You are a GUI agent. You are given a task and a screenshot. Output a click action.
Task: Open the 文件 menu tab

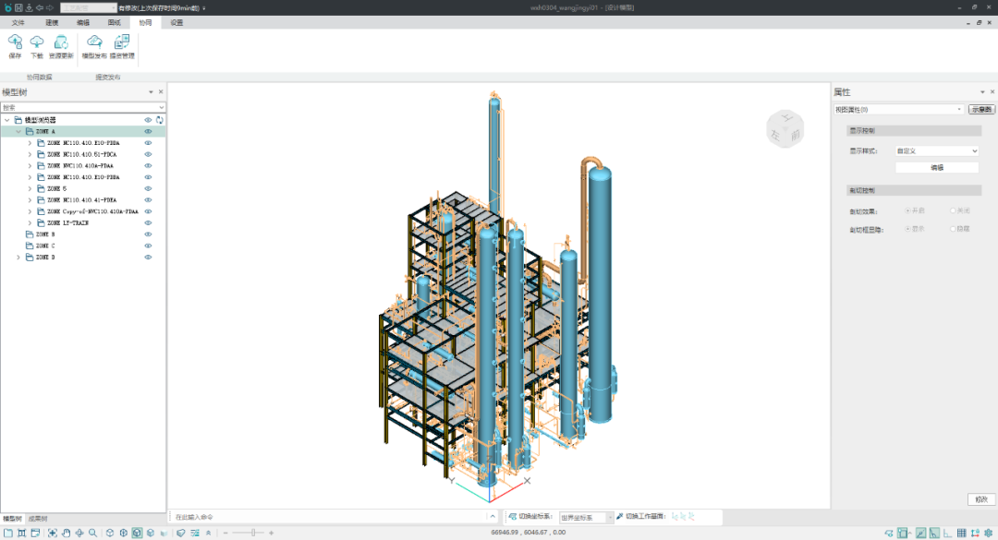pyautogui.click(x=18, y=22)
